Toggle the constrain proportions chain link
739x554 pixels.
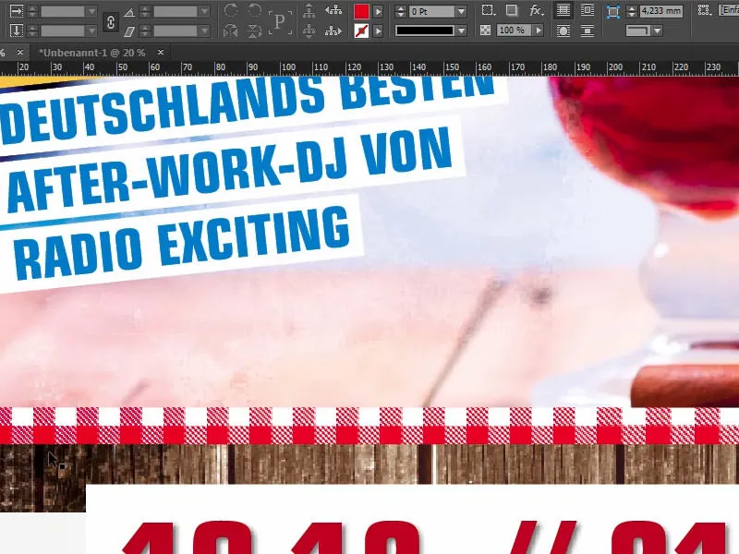pos(110,21)
